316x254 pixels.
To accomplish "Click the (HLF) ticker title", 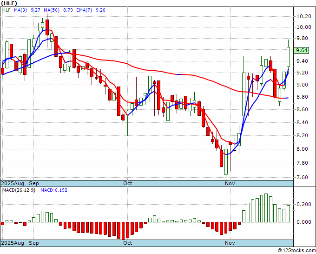I will pos(9,3).
